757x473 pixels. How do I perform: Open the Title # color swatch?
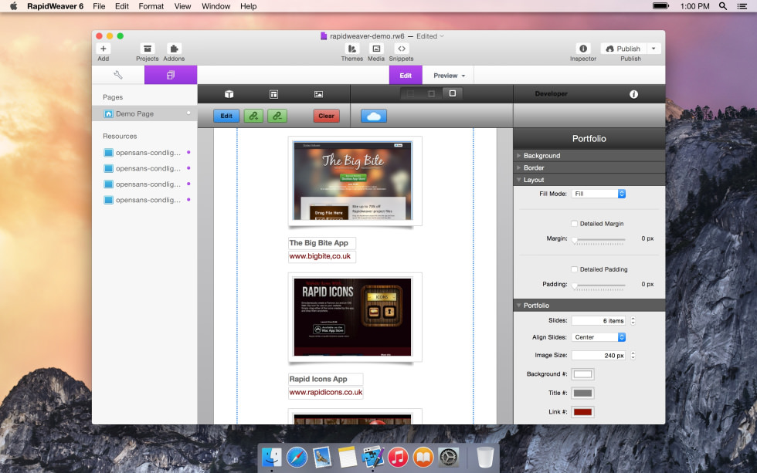582,393
